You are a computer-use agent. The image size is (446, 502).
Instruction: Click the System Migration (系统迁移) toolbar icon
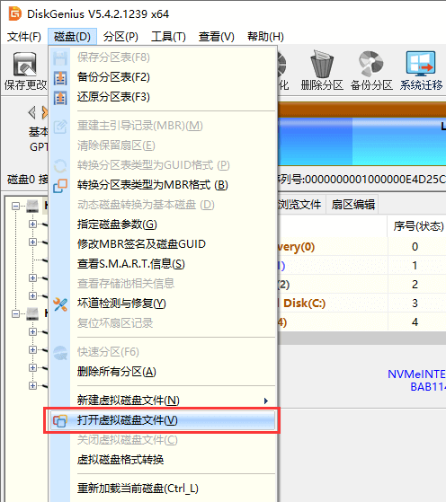421,64
